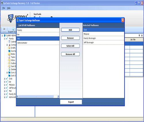Open the File menu
The image size is (144, 122).
pyautogui.click(x=4, y=8)
